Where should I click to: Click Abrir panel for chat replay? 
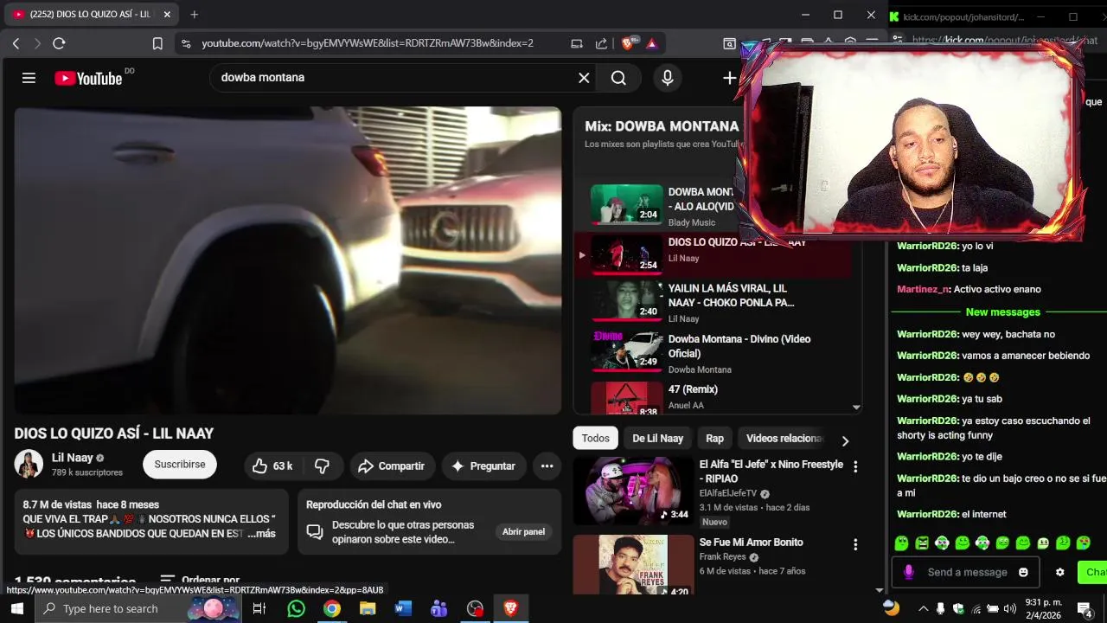pyautogui.click(x=523, y=531)
